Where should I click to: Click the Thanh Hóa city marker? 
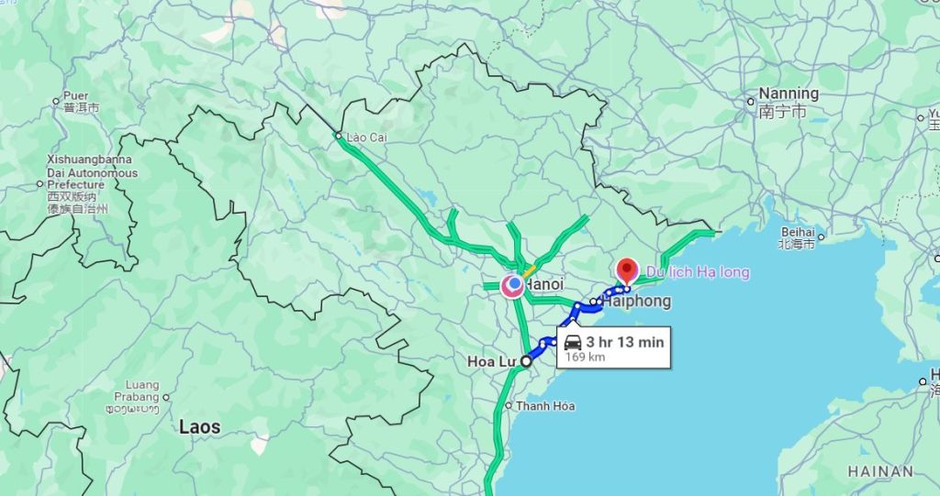click(x=509, y=405)
